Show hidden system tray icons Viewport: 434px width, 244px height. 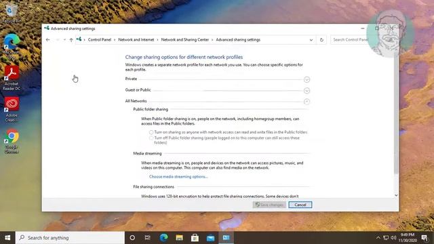point(378,238)
